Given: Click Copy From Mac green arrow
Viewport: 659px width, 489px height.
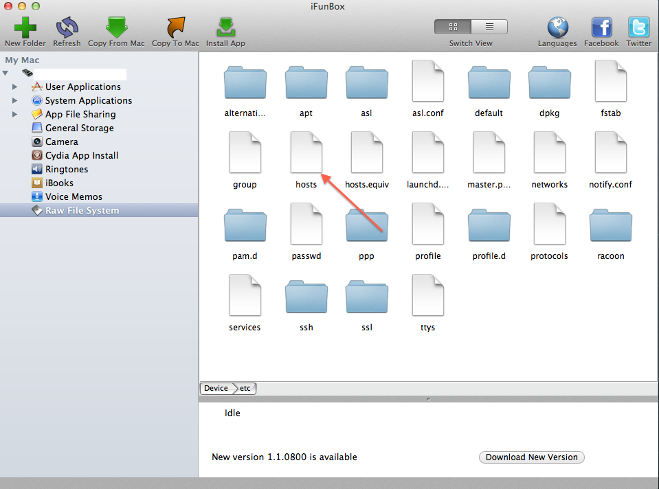Looking at the screenshot, I should [x=116, y=27].
